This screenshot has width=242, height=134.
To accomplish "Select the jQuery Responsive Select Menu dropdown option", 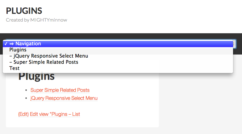I will click(118, 56).
